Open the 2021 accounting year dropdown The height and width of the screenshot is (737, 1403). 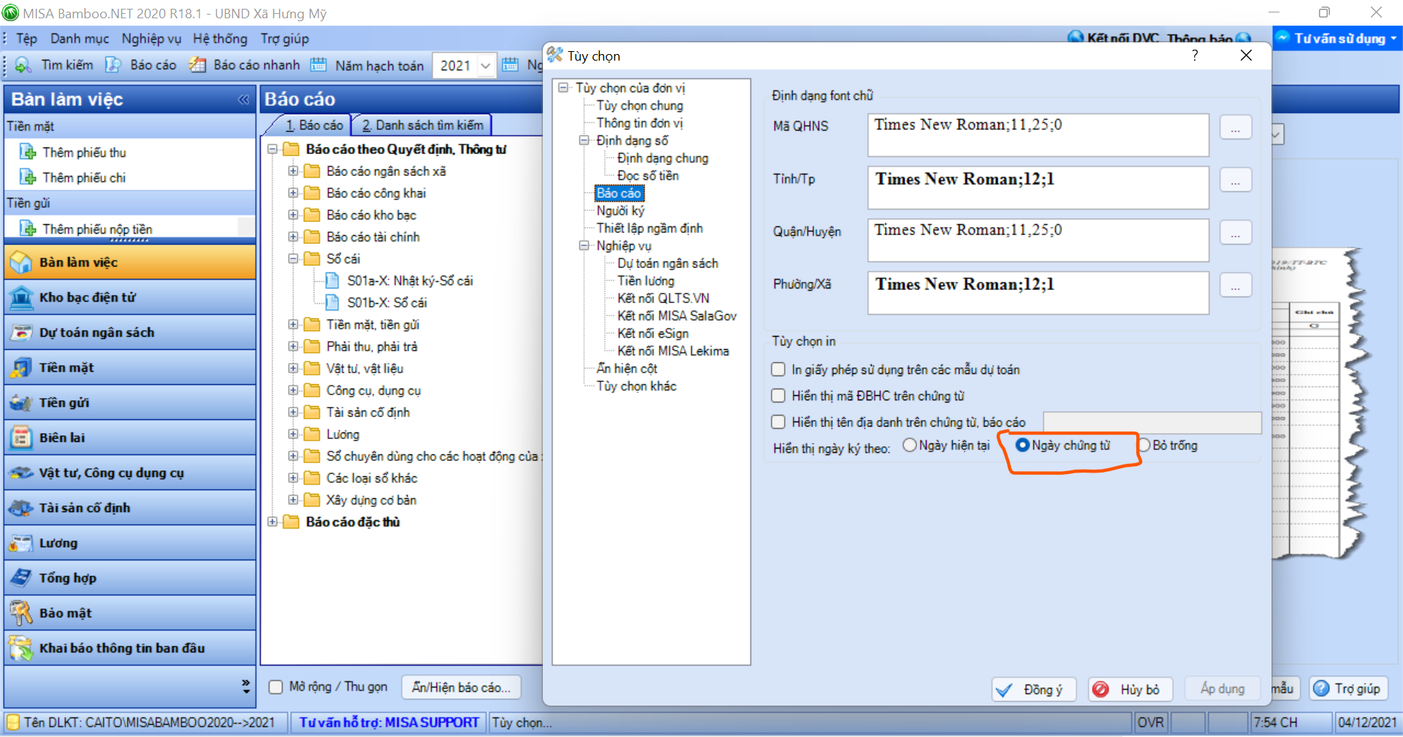485,66
